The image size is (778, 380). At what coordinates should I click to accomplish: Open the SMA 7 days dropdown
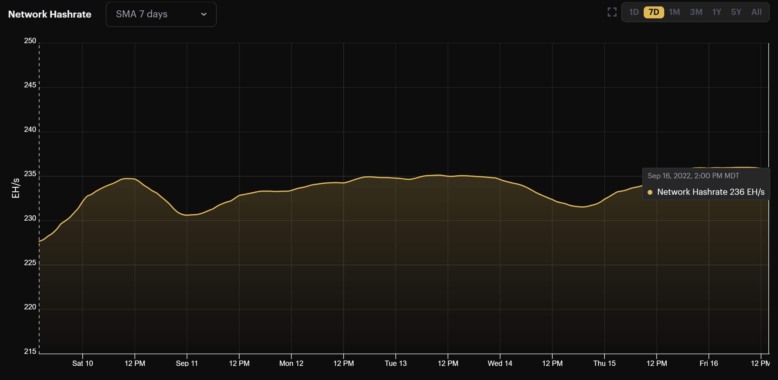tap(161, 14)
